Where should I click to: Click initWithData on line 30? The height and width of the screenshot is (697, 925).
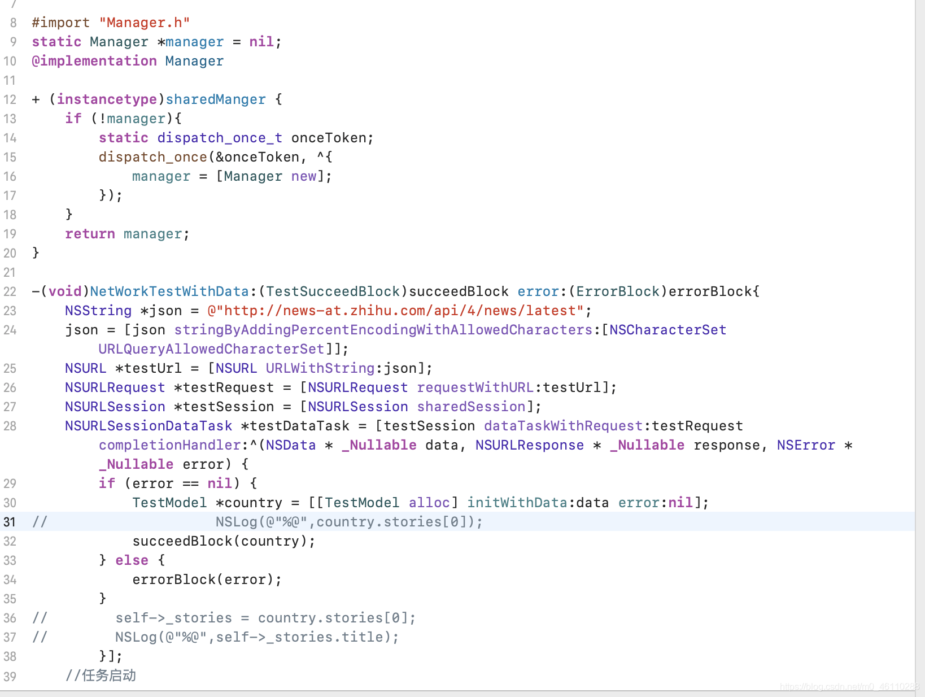pos(517,503)
